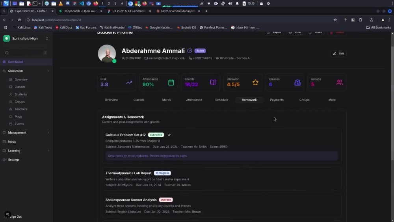Click the Edit profile button

click(x=338, y=54)
